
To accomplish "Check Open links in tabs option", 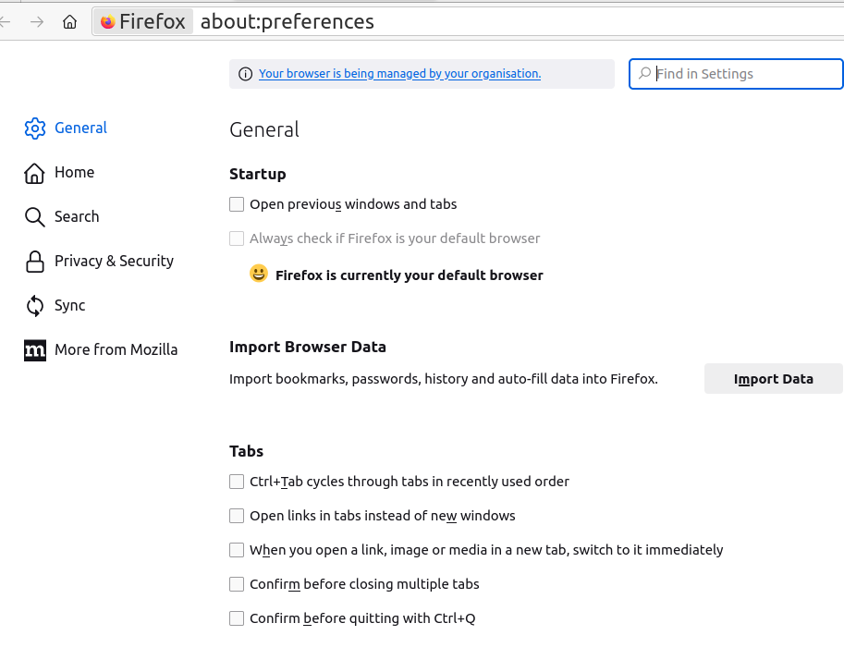I will 237,516.
